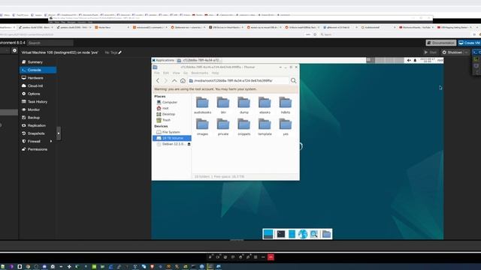The image size is (481, 270).
Task: Select Monitor in VM menu
Action: (38, 109)
